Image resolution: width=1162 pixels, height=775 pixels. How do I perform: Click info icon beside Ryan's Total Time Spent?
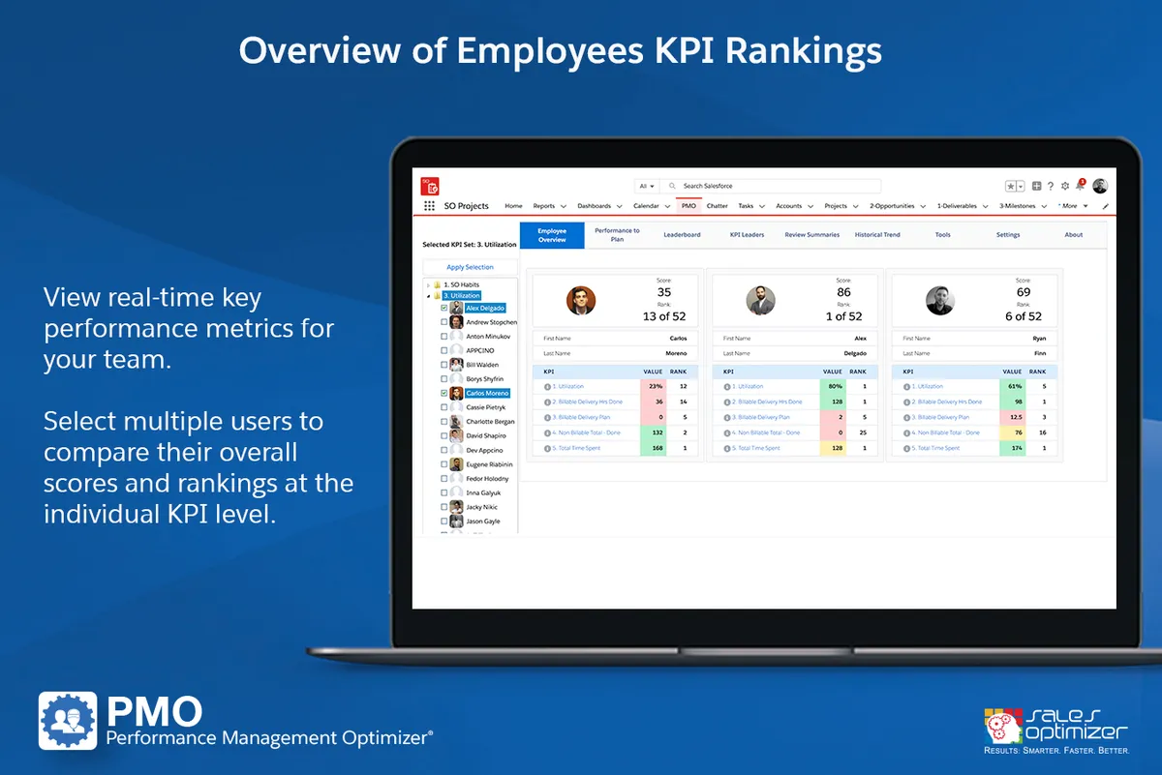tap(906, 448)
